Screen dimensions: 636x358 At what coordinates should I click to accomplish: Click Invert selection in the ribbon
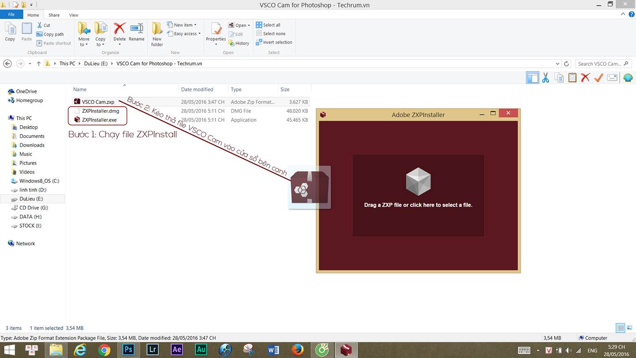click(274, 42)
